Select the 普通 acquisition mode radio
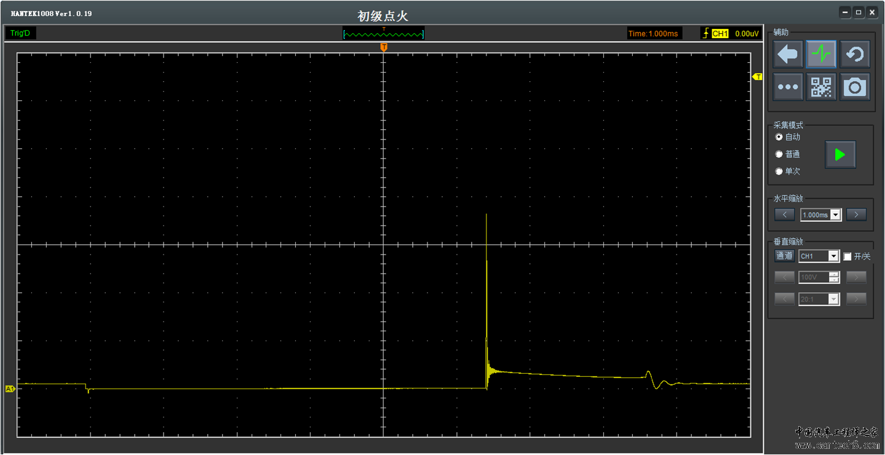 [x=779, y=154]
